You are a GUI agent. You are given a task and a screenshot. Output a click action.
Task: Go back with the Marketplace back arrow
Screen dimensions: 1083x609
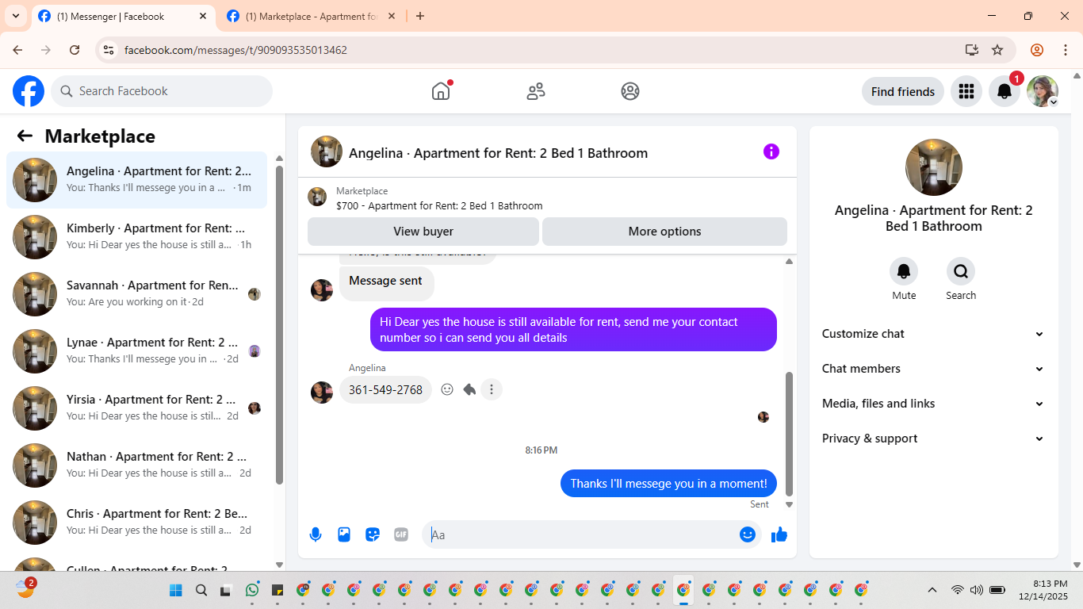coord(25,136)
